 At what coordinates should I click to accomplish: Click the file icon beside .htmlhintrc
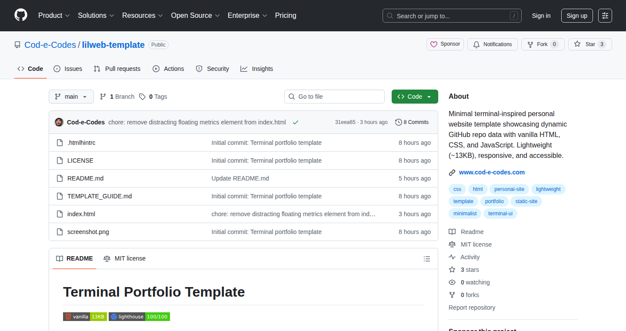tap(60, 143)
